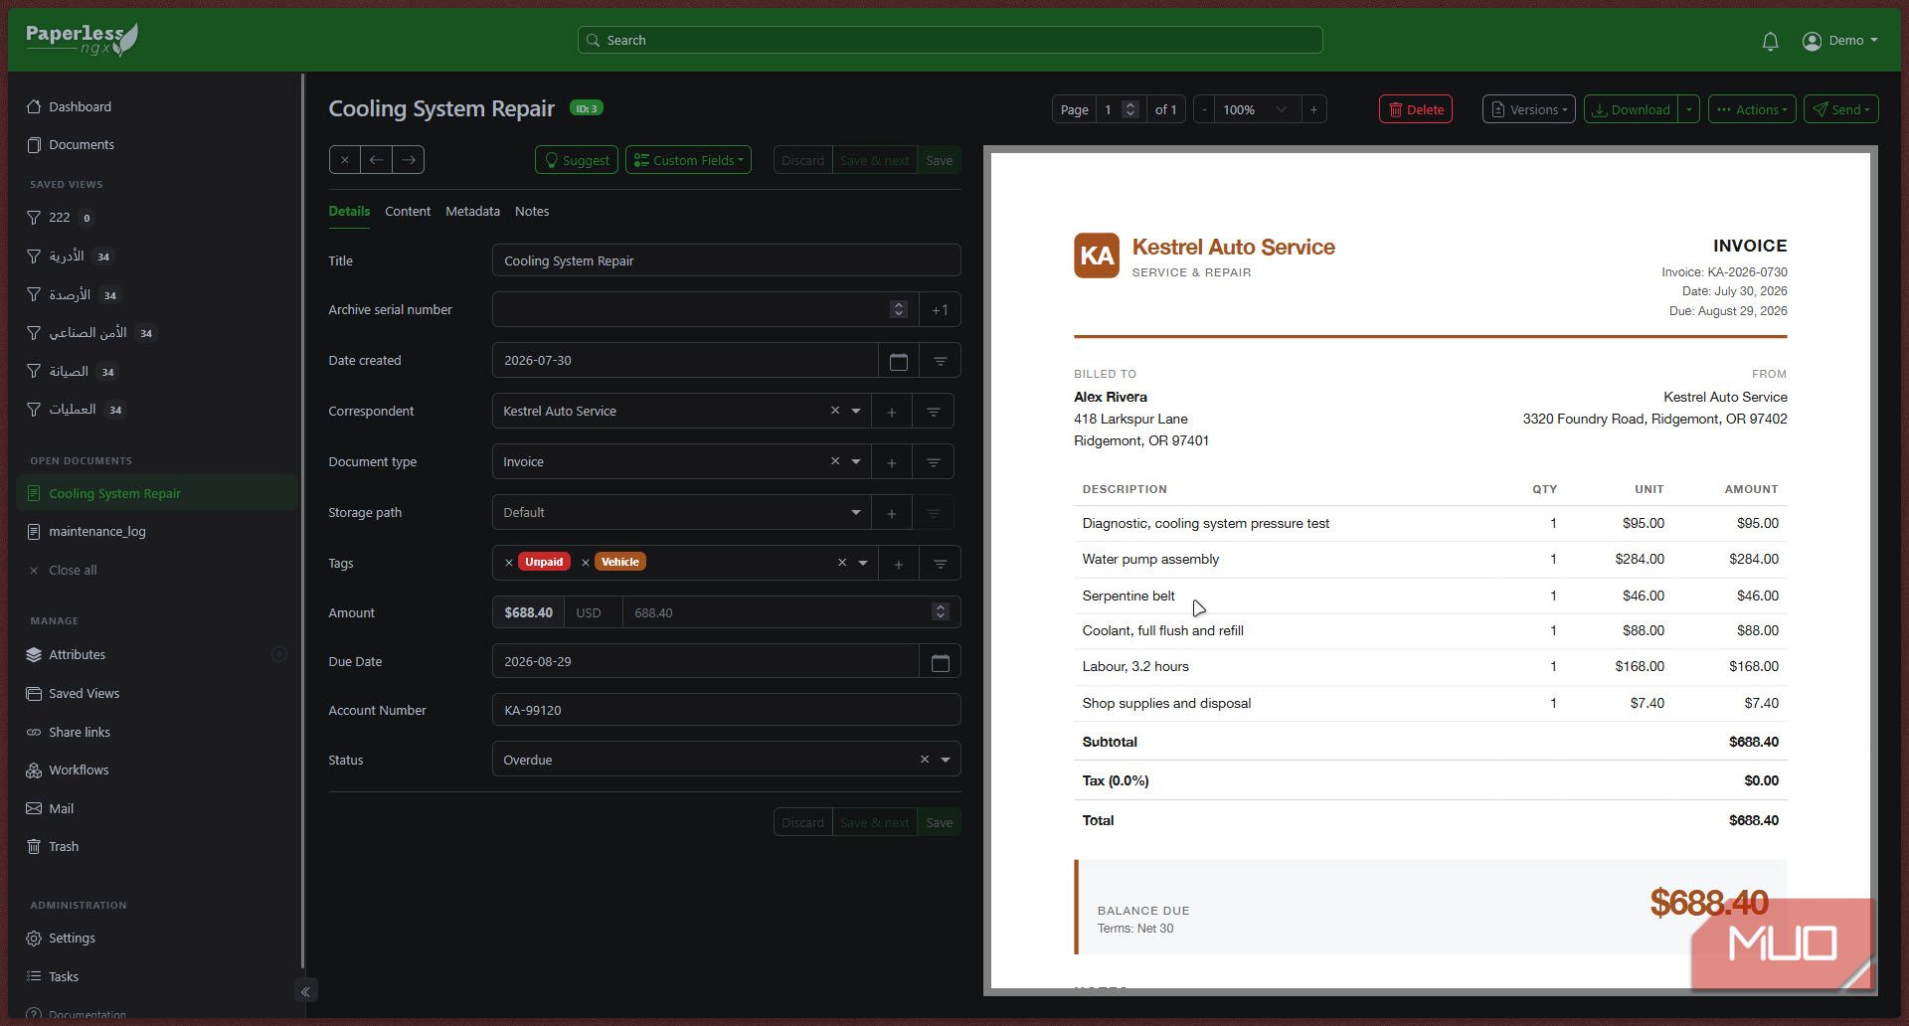Click the page number stepper
This screenshot has height=1026, width=1909.
click(x=1130, y=109)
